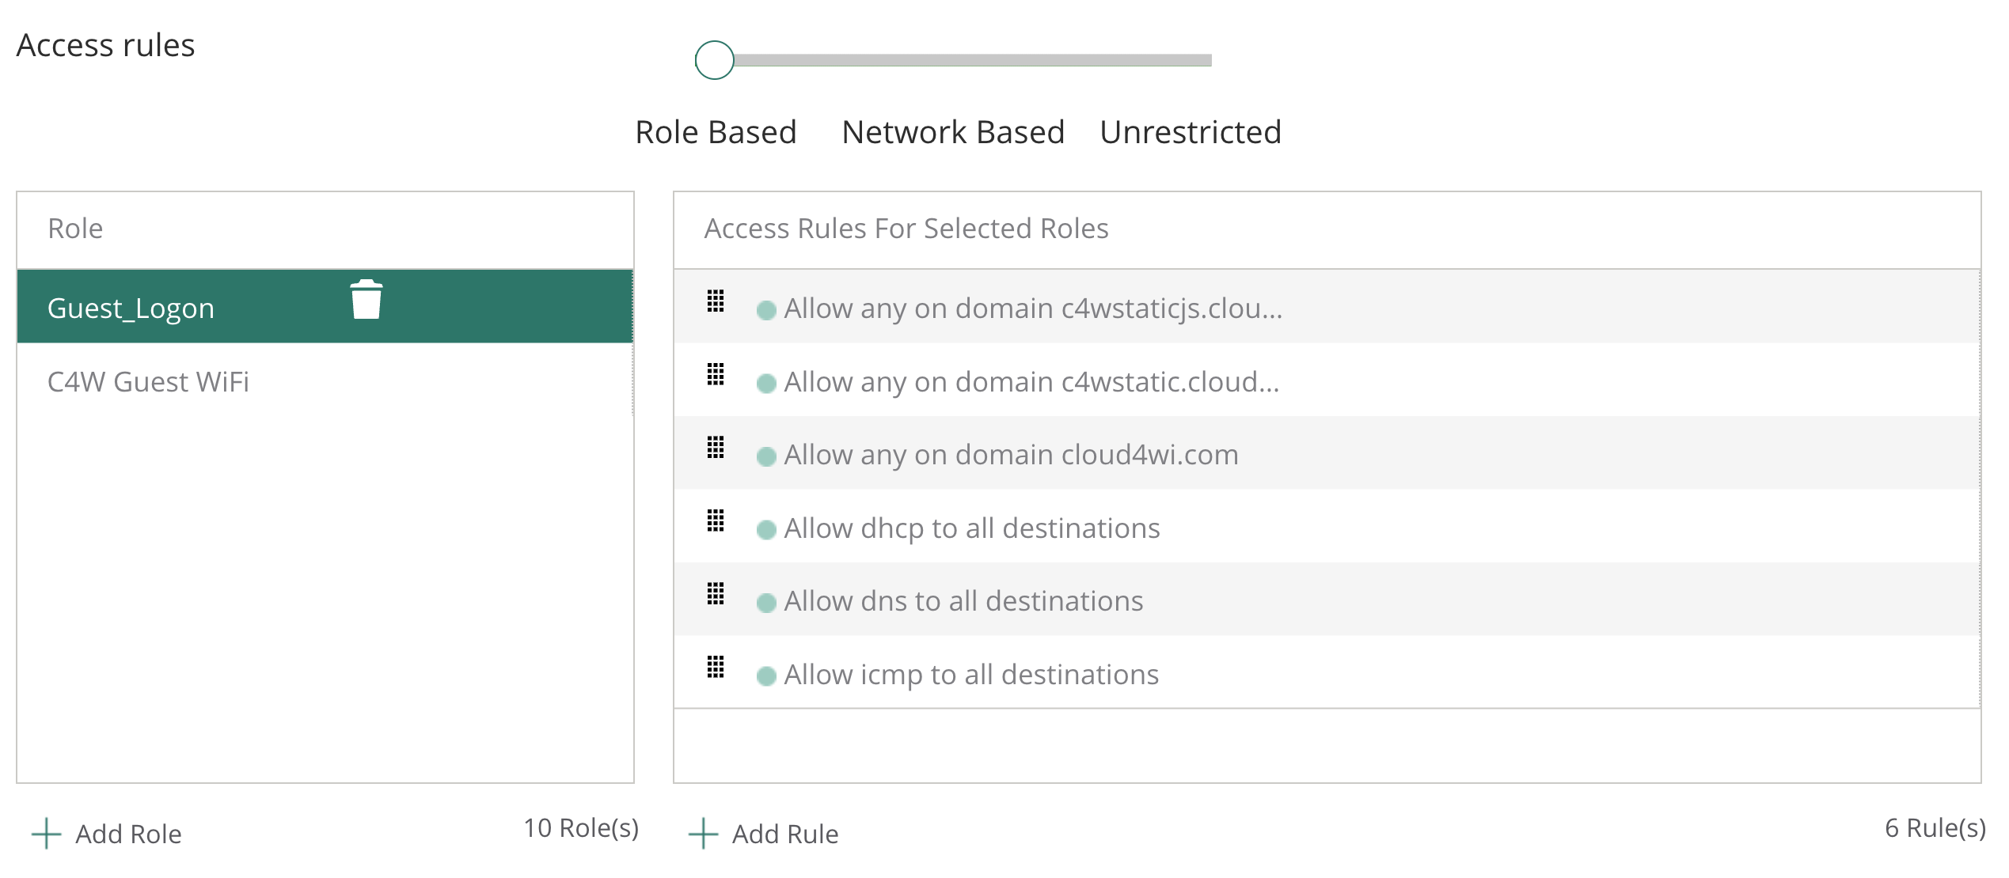Choose the Role Based access option

point(716,132)
